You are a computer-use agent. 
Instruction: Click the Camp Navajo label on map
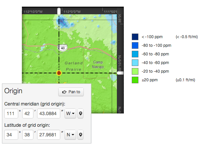[98, 64]
